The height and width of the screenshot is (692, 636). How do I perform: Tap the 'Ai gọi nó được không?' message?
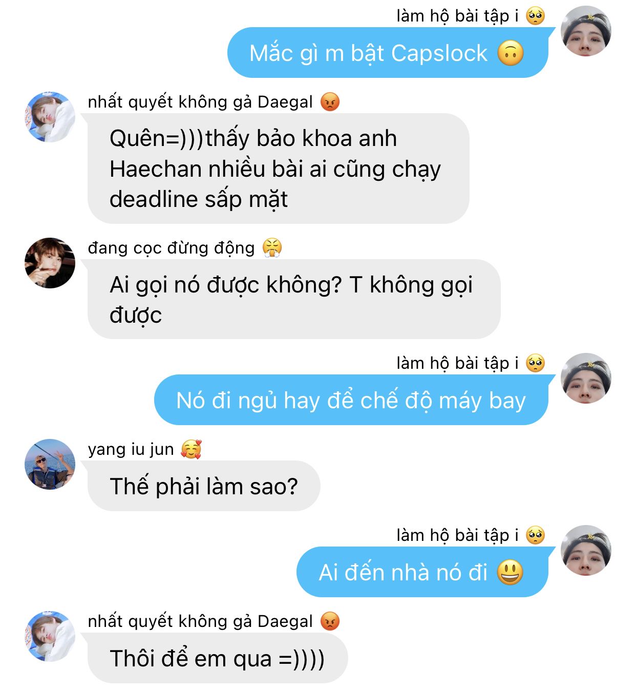coord(294,299)
